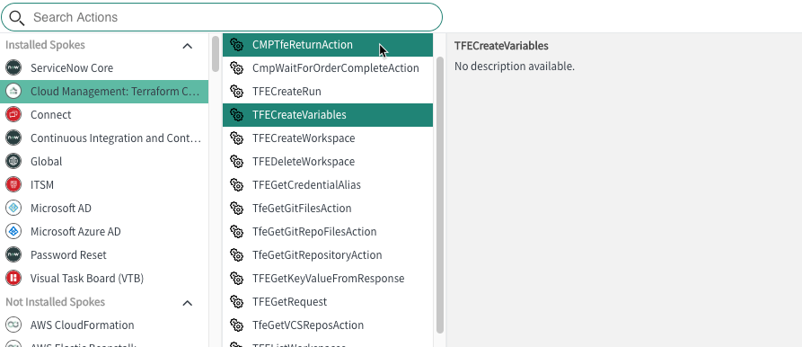The width and height of the screenshot is (802, 347).
Task: Click gear icon beside TFECreateRun
Action: [x=236, y=92]
